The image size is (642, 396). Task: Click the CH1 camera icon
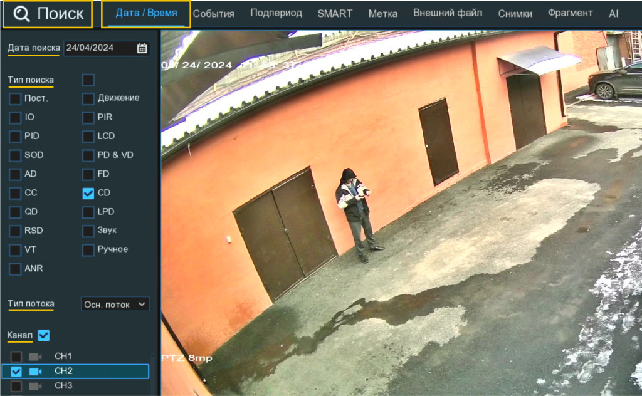click(x=35, y=357)
